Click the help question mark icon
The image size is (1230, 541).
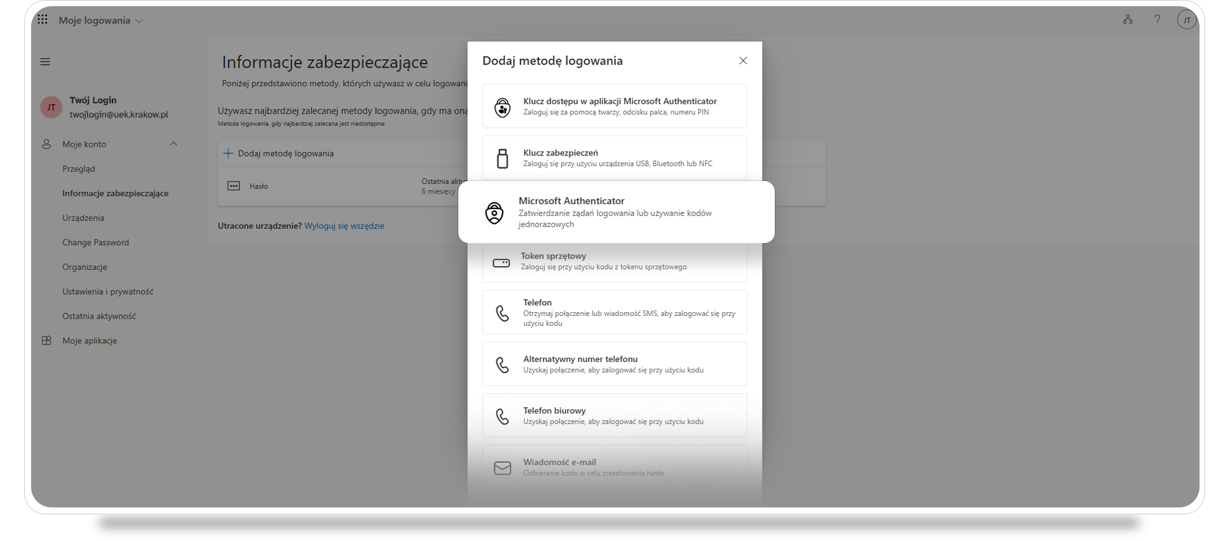1157,20
